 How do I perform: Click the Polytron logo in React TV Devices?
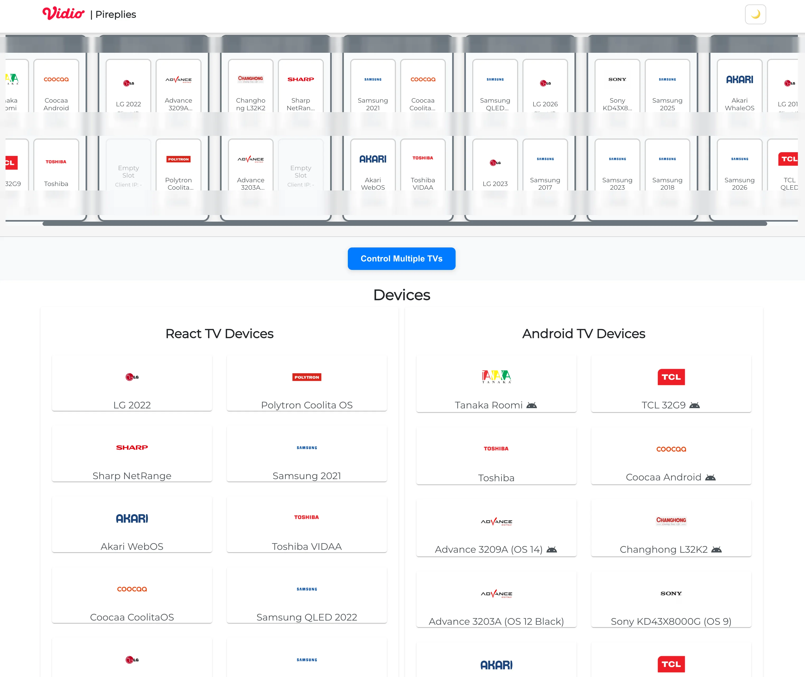(307, 377)
